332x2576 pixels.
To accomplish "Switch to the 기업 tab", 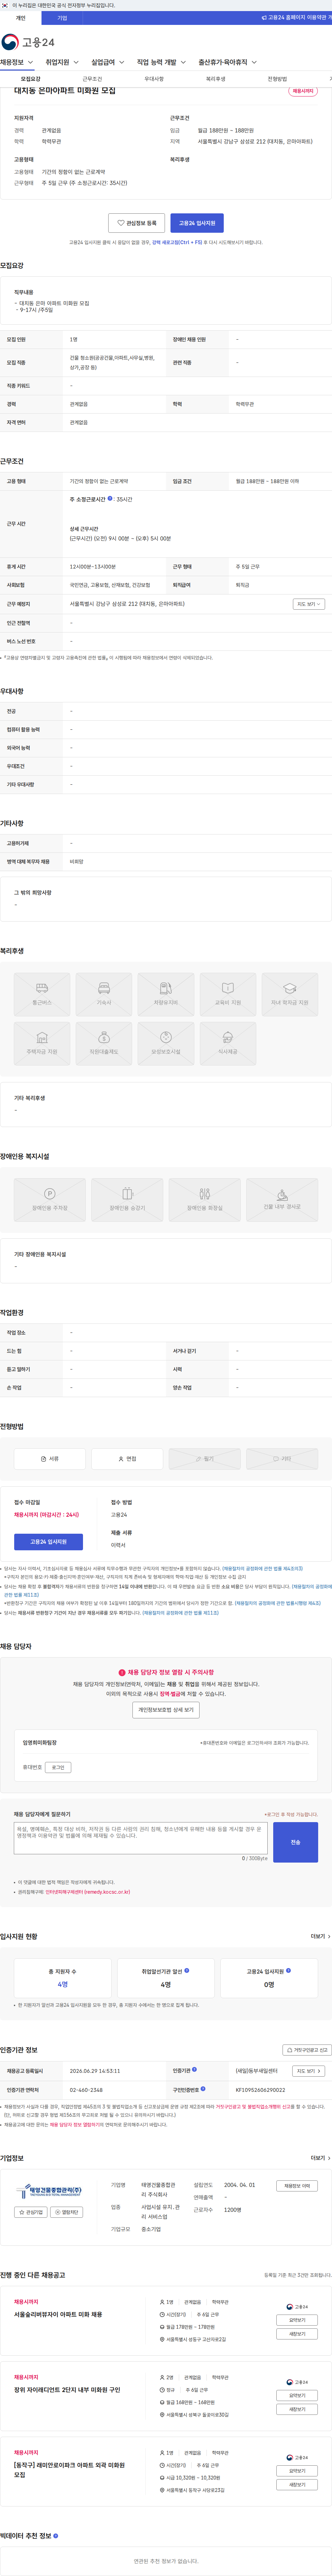I will point(62,18).
